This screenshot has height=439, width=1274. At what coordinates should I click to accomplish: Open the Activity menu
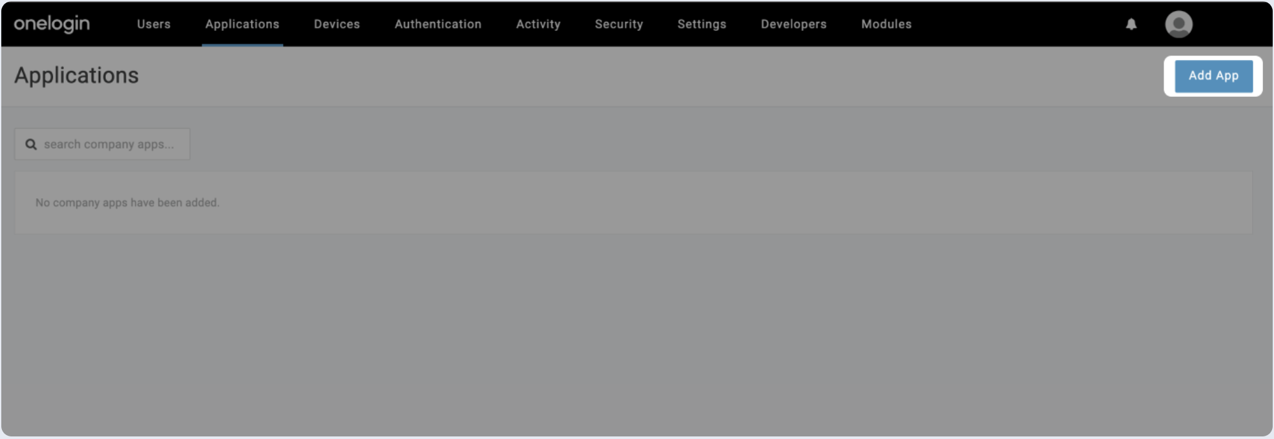(538, 25)
